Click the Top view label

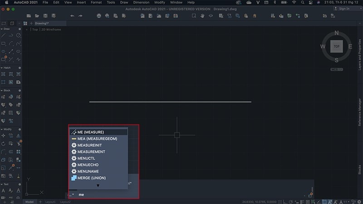click(35, 29)
